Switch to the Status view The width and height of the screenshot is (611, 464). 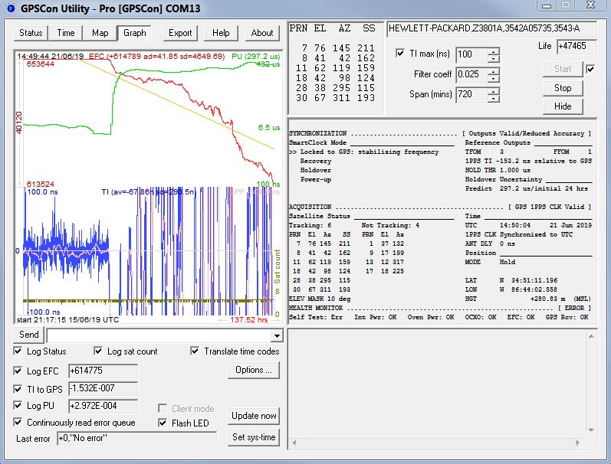(31, 33)
